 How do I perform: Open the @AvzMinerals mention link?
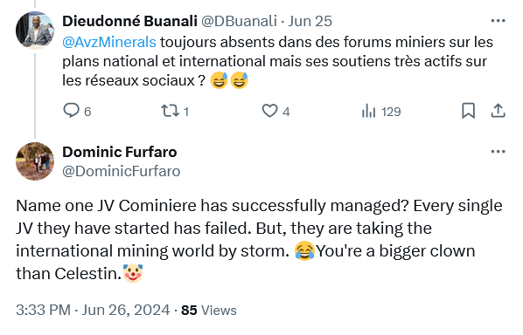(109, 42)
